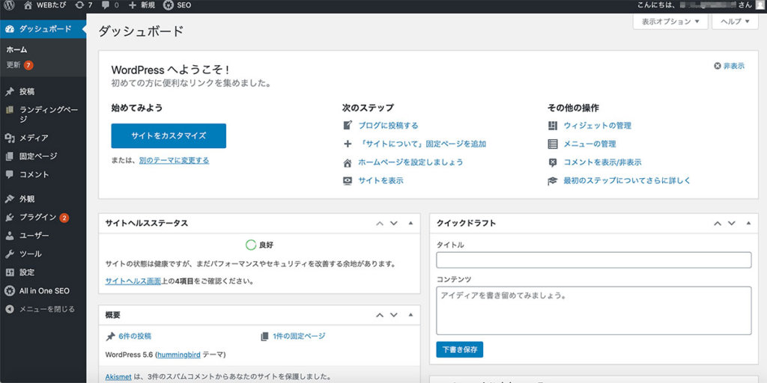Open プラグイン (Plugins) in the sidebar
The width and height of the screenshot is (767, 383).
37,217
